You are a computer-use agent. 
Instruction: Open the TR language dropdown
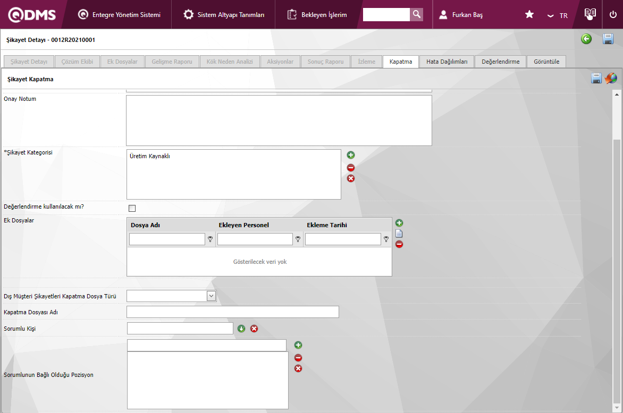coord(558,15)
